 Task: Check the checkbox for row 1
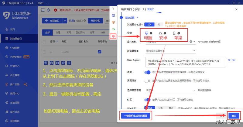tap(44, 52)
